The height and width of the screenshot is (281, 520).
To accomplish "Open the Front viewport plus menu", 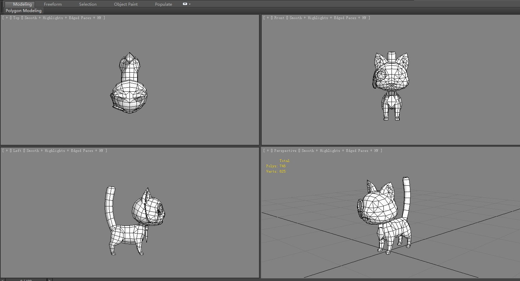I will (268, 18).
